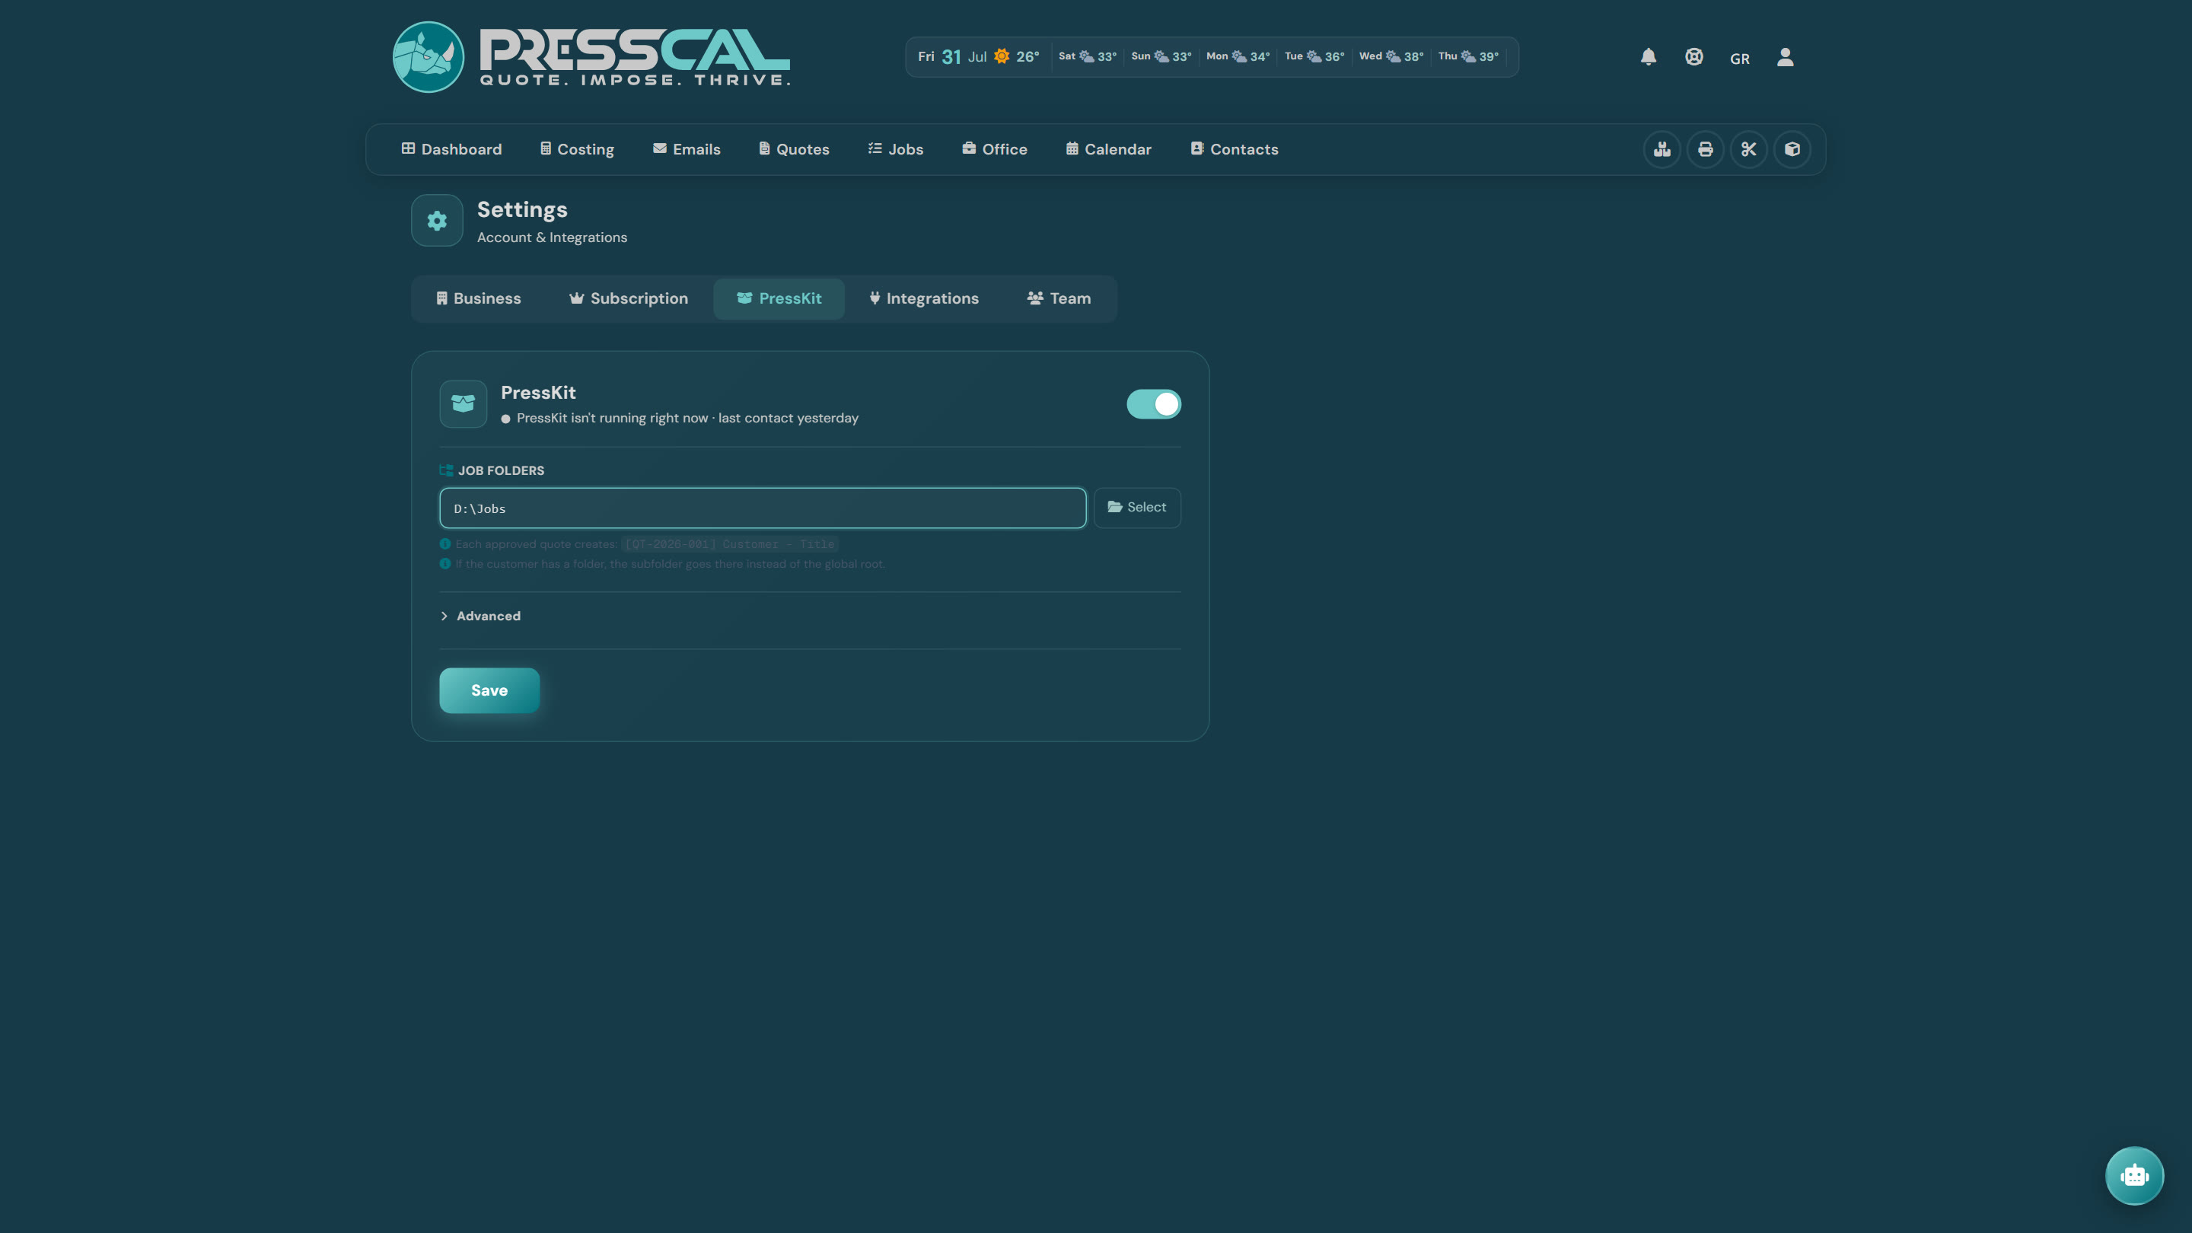Click the PressCal rhino logo
This screenshot has height=1233, width=2192.
pyautogui.click(x=428, y=57)
